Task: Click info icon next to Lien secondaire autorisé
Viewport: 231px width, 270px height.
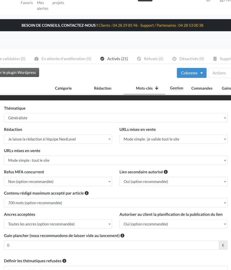Action: pyautogui.click(x=166, y=172)
